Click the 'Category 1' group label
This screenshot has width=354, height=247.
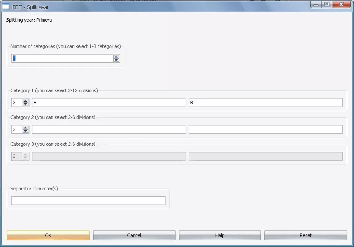pyautogui.click(x=54, y=90)
